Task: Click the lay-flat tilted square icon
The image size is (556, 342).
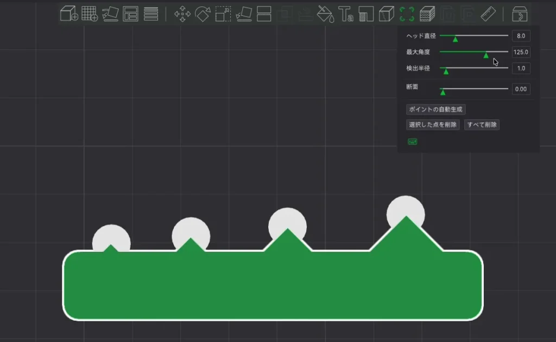Action: (244, 14)
